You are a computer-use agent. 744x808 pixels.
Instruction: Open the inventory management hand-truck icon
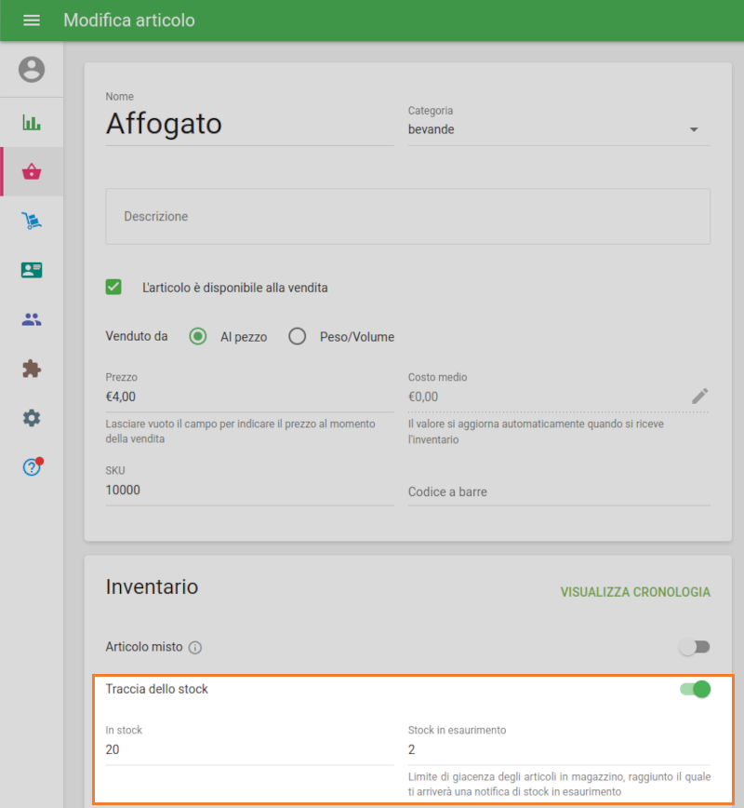pyautogui.click(x=31, y=221)
